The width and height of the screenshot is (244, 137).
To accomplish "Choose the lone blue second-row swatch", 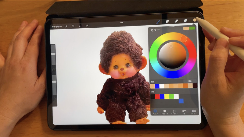I will (x=181, y=101).
